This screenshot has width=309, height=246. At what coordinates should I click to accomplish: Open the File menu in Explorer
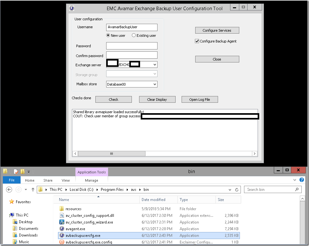[x=12, y=180]
